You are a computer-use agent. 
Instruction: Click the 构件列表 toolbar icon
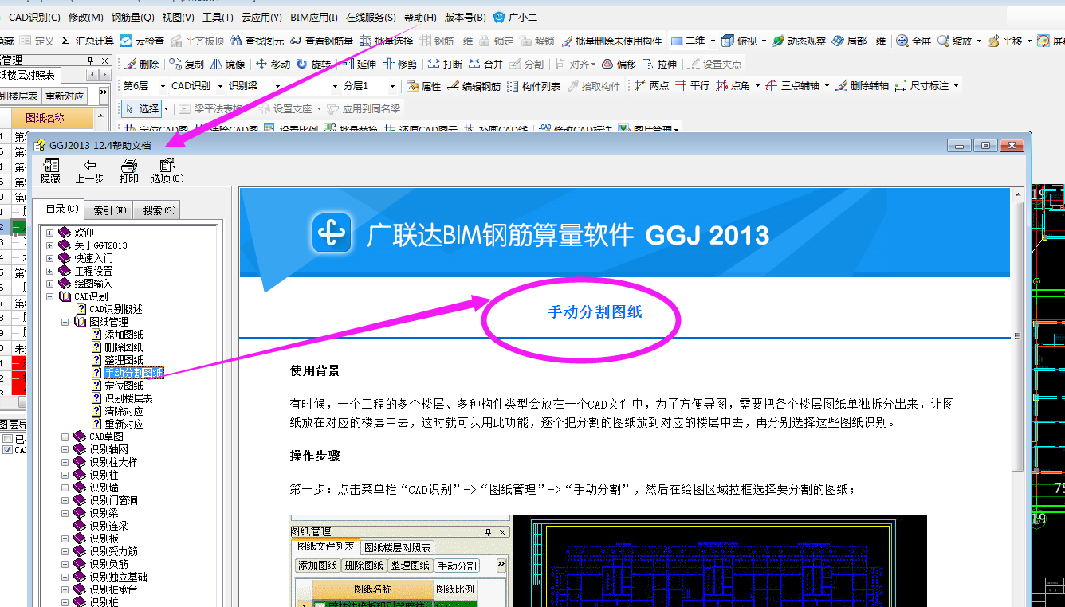point(513,86)
